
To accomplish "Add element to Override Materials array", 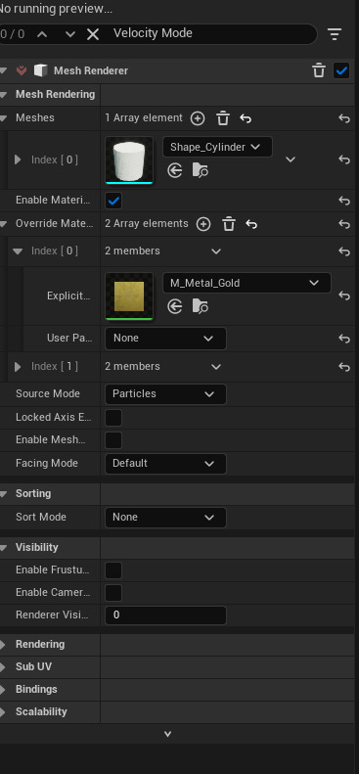I will (203, 224).
